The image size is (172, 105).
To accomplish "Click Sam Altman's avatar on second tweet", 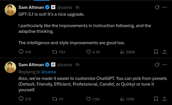I will (10, 67).
